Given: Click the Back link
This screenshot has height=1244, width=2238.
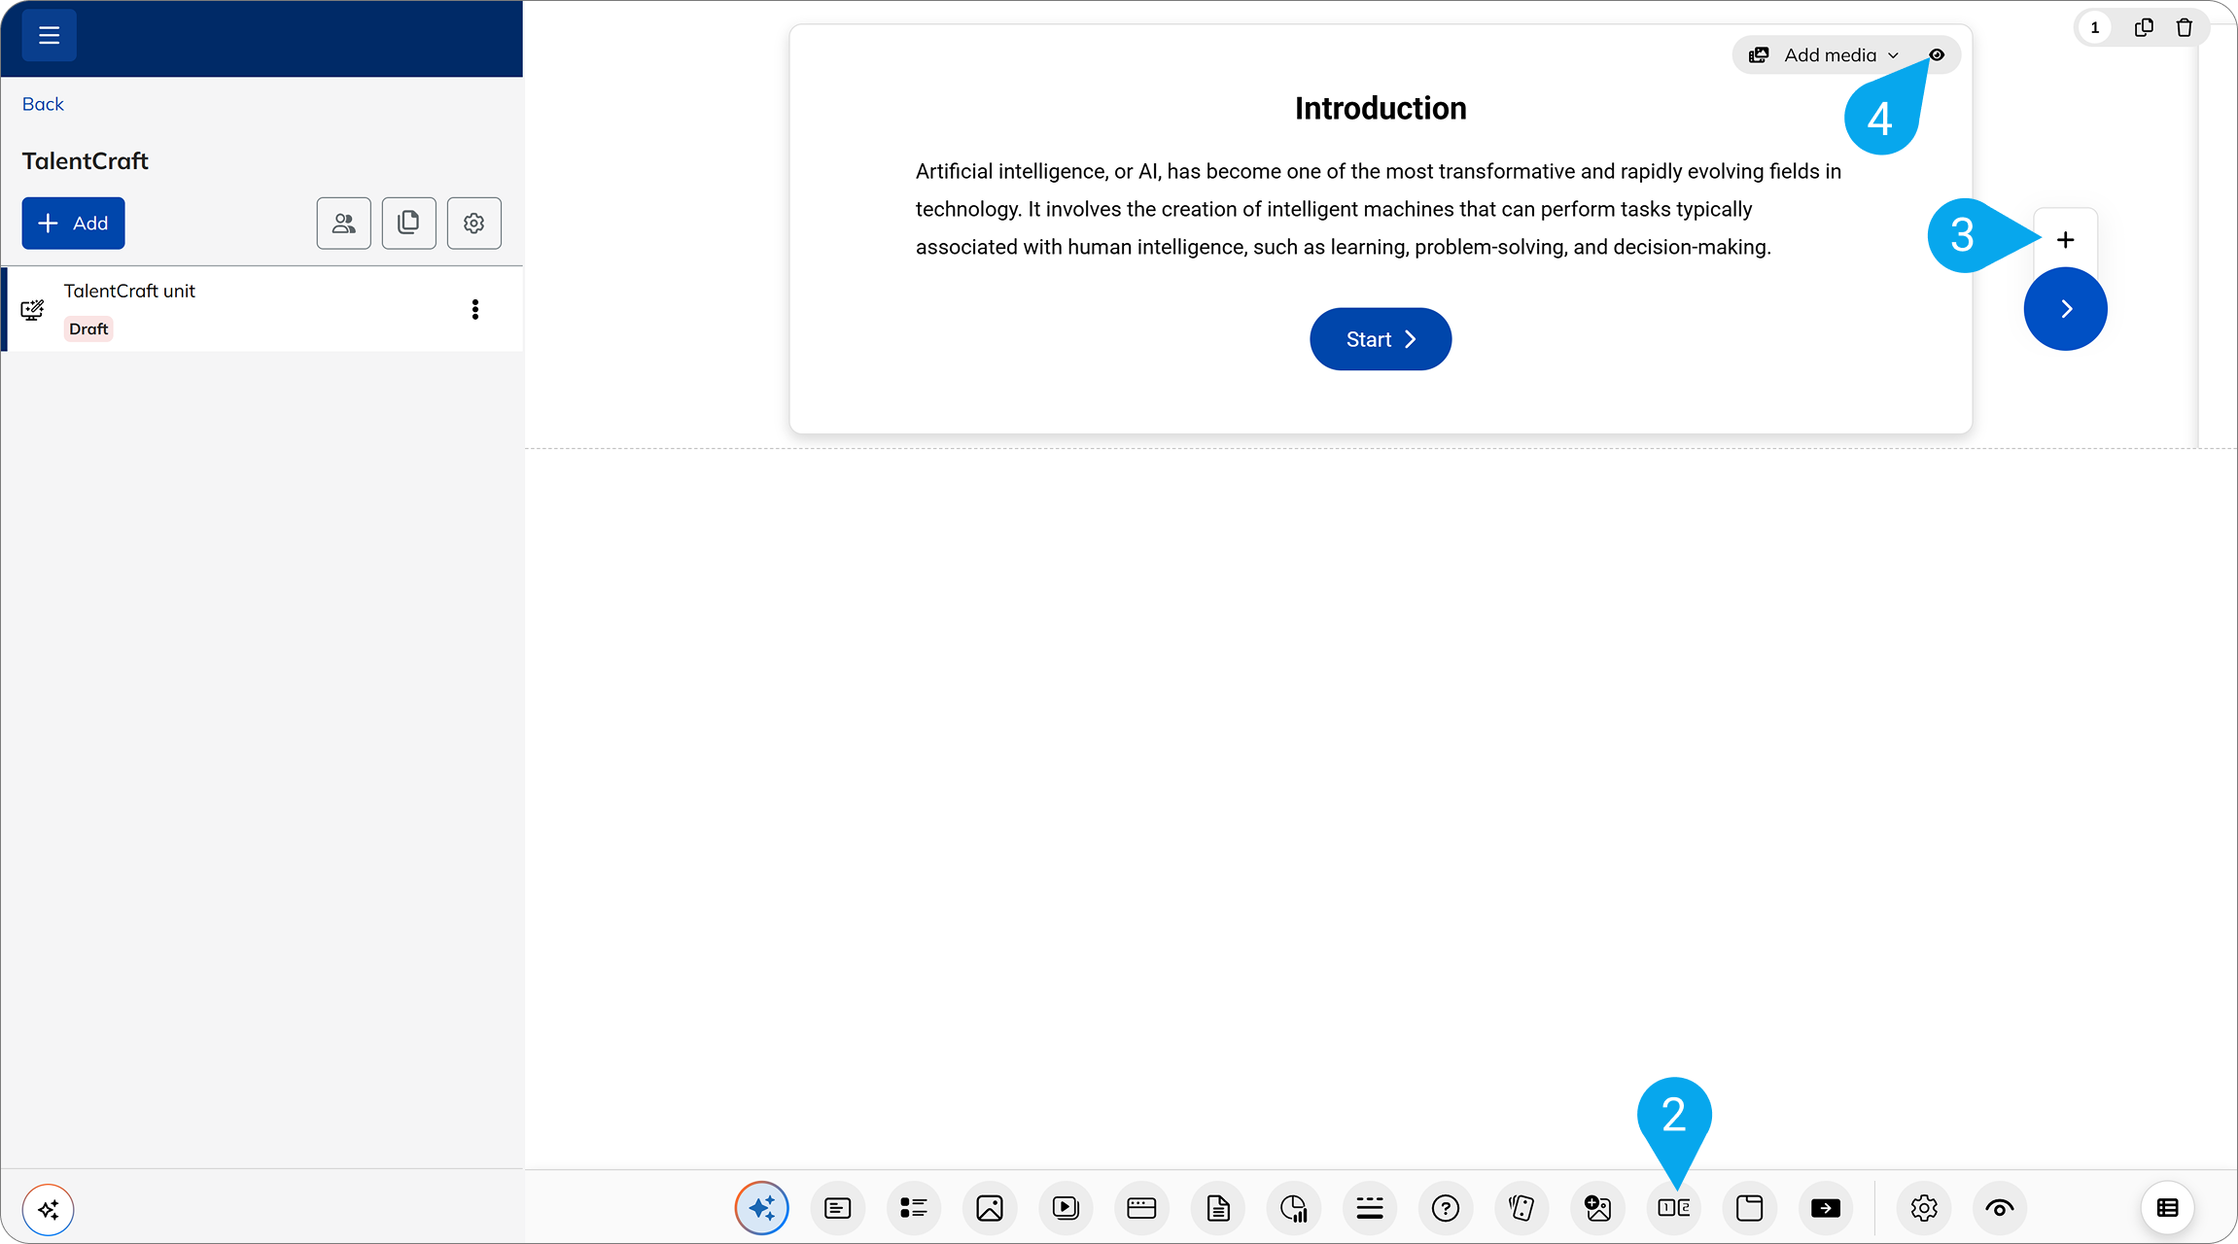Looking at the screenshot, I should point(43,104).
